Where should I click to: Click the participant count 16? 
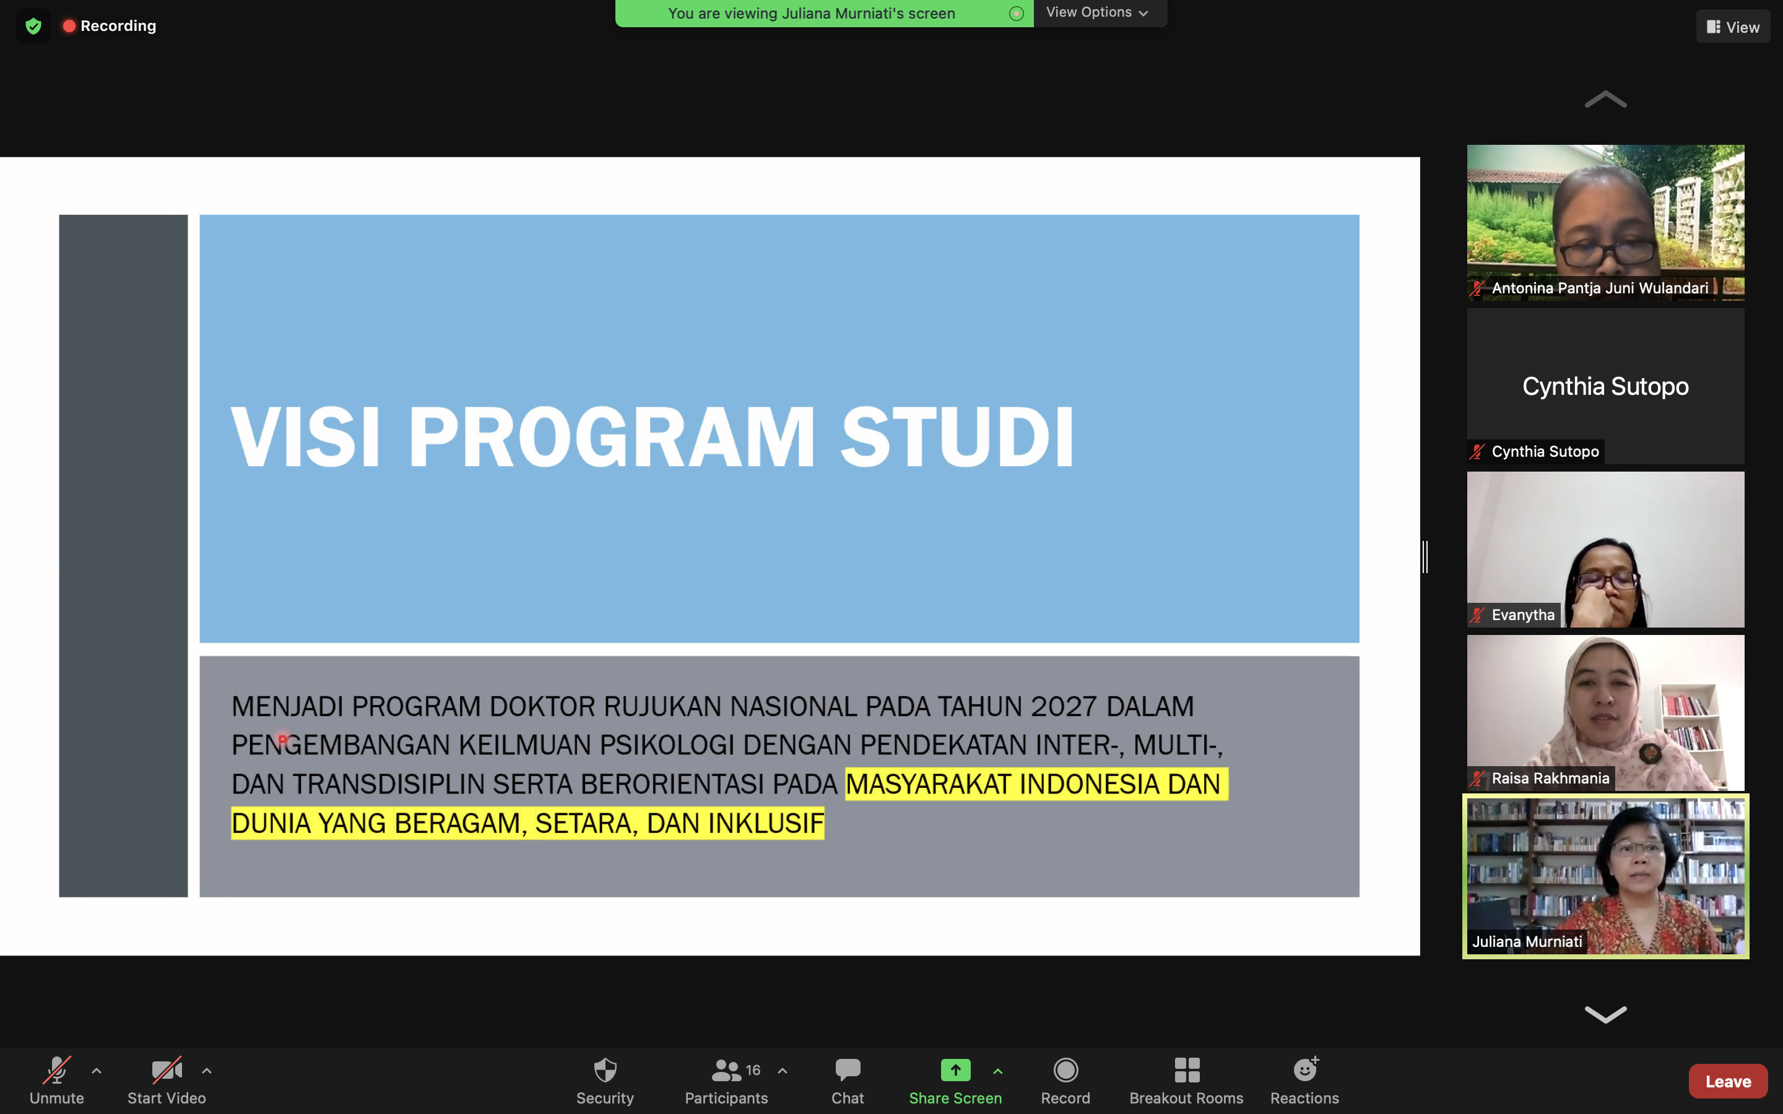tap(753, 1070)
